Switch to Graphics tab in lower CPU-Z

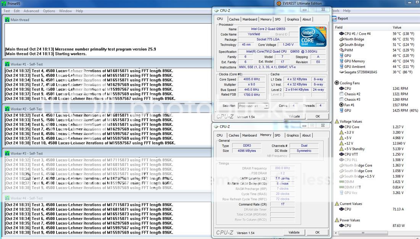coord(292,135)
